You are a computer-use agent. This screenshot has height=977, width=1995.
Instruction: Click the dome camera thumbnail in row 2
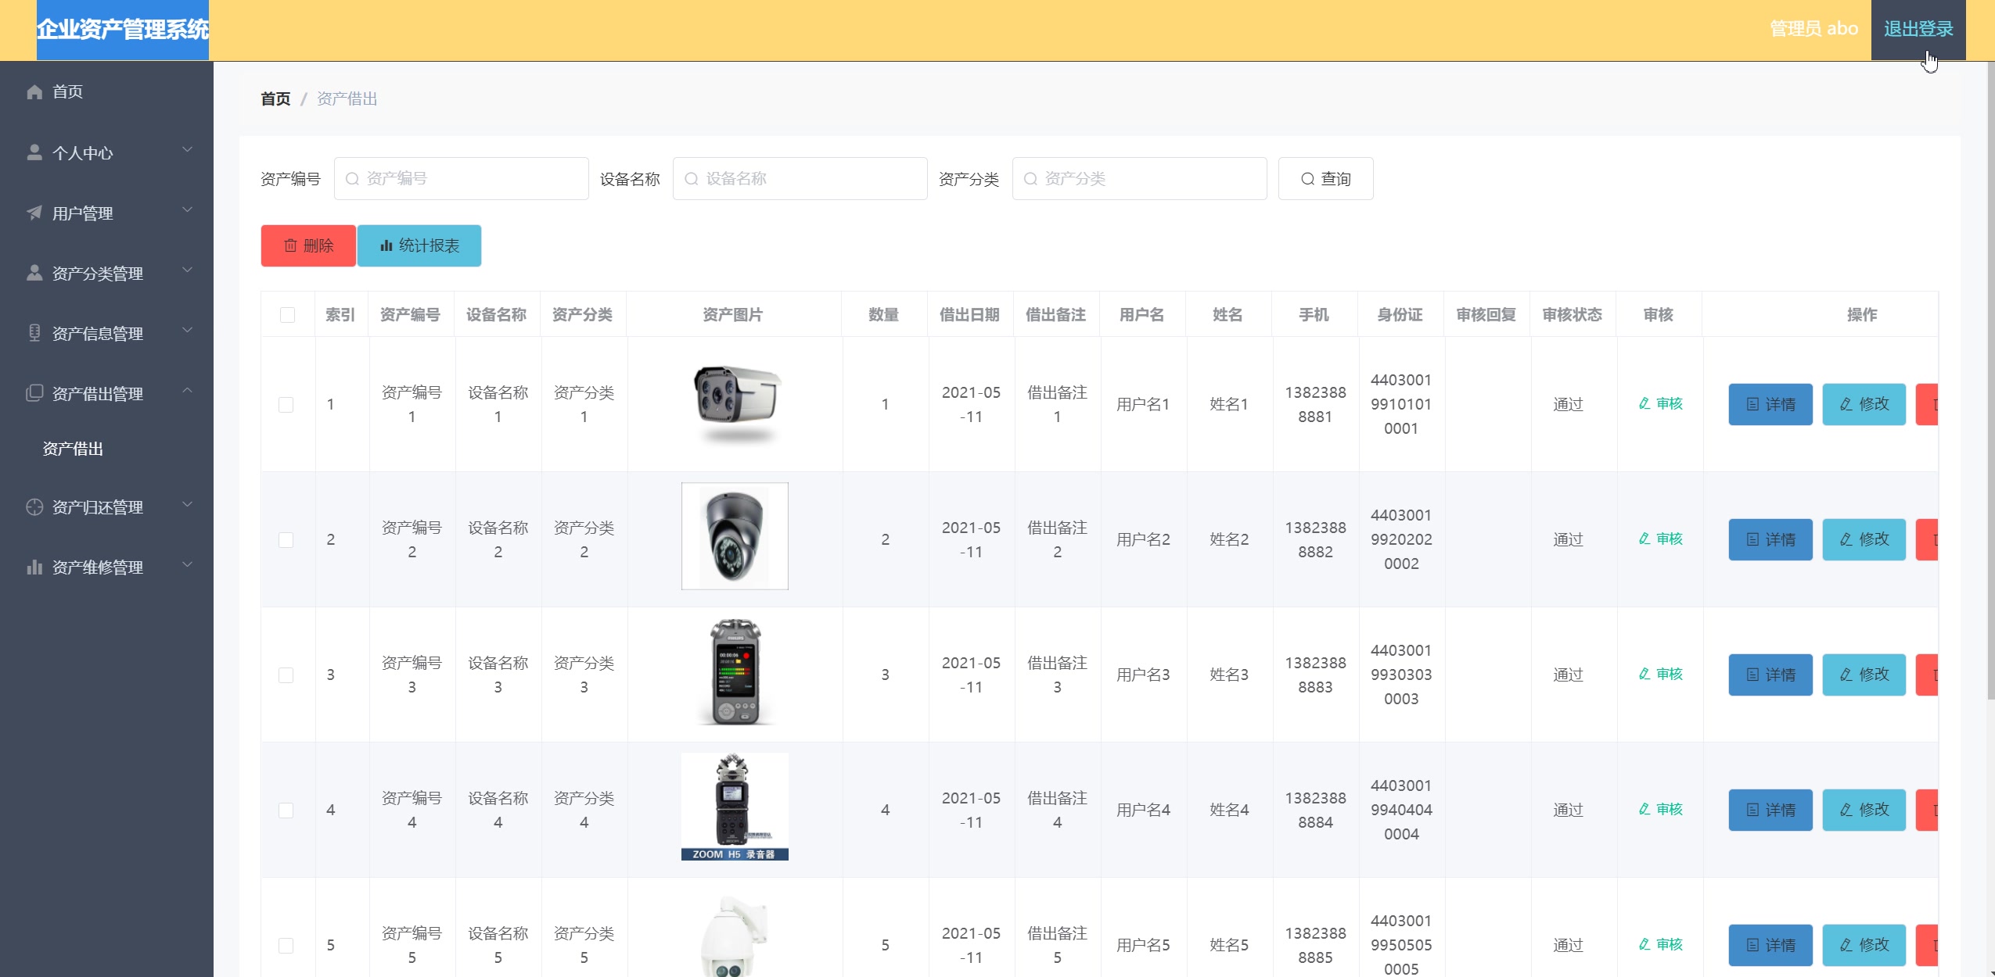click(x=735, y=536)
